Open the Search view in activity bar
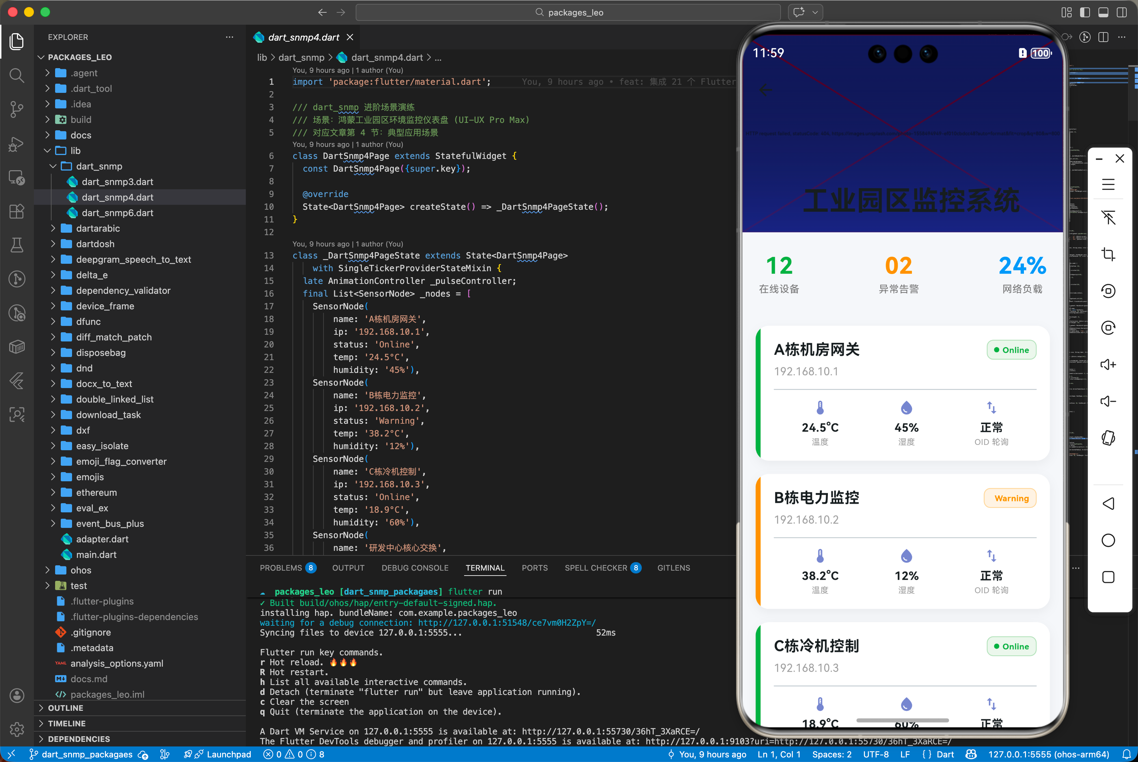 click(x=17, y=75)
